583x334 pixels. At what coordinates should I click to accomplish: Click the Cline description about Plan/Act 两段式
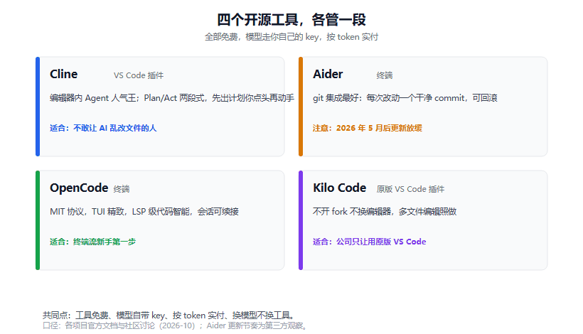pyautogui.click(x=172, y=98)
